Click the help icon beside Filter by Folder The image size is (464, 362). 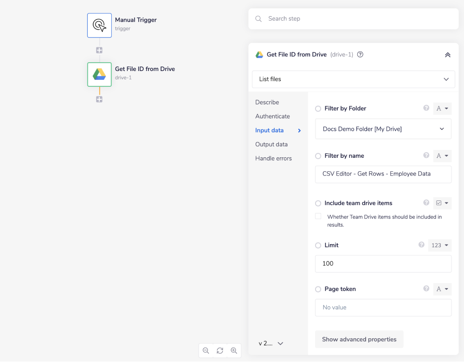click(x=426, y=108)
